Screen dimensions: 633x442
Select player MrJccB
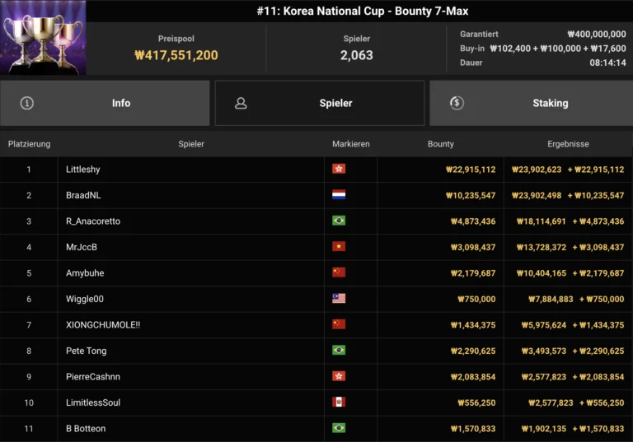[x=81, y=247]
